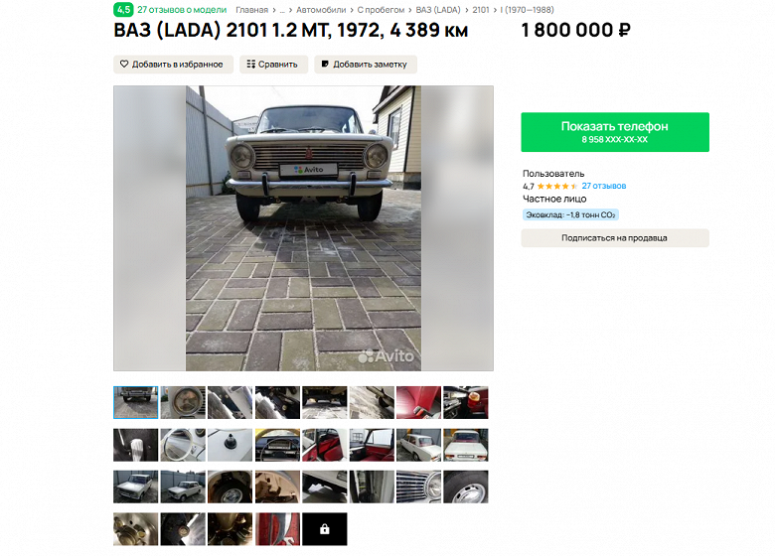
Task: Click the green 4,5 model rating badge
Action: pyautogui.click(x=123, y=9)
